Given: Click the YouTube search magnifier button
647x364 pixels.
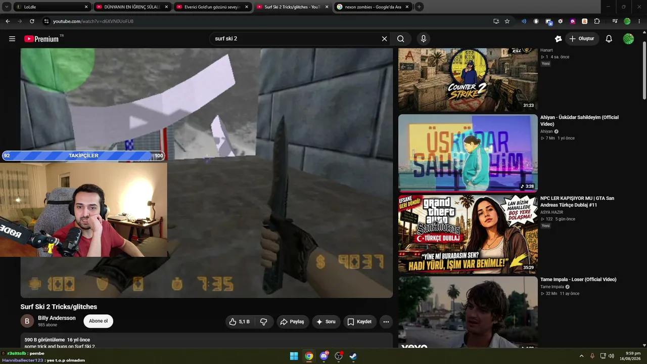Looking at the screenshot, I should pyautogui.click(x=401, y=39).
